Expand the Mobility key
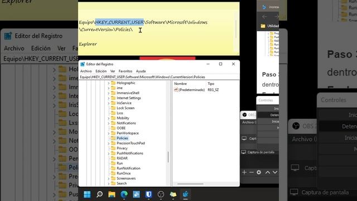The width and height of the screenshot is (357, 201). pyautogui.click(x=109, y=118)
